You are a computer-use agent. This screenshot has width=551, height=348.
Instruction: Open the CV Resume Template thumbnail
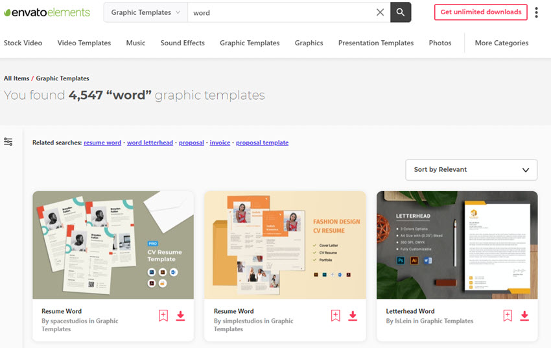113,245
